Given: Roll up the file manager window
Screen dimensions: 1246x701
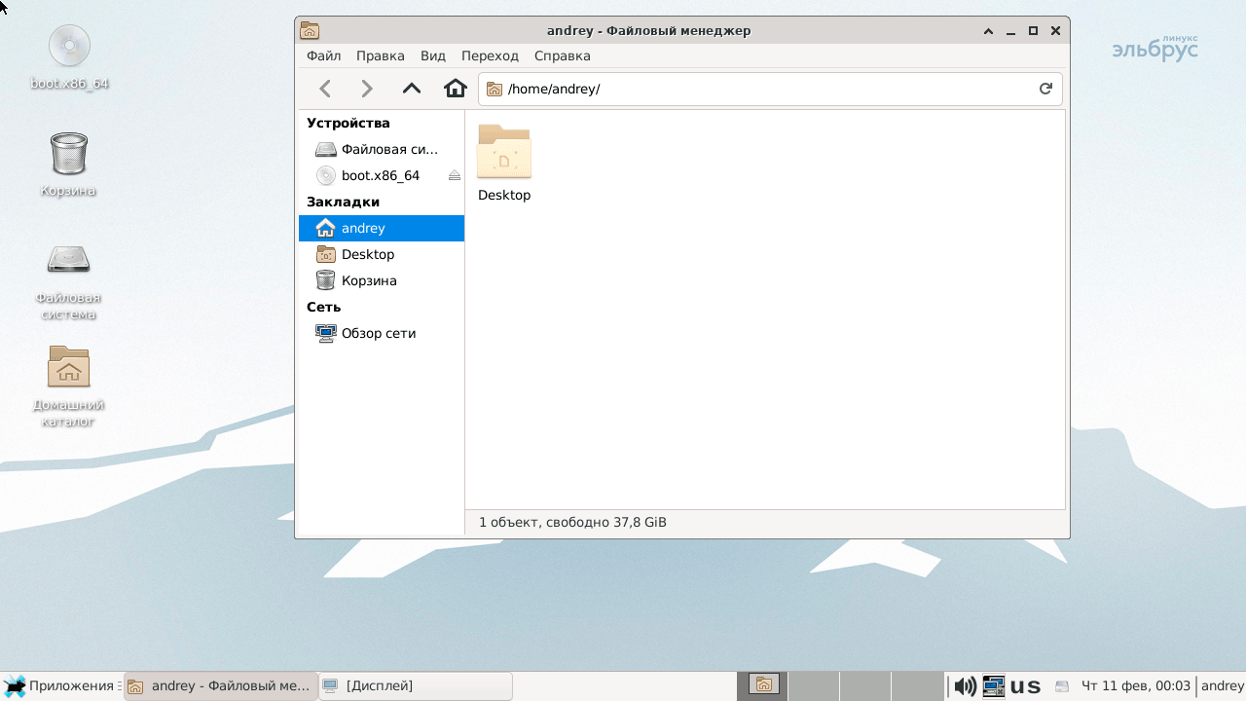Looking at the screenshot, I should click(x=988, y=31).
